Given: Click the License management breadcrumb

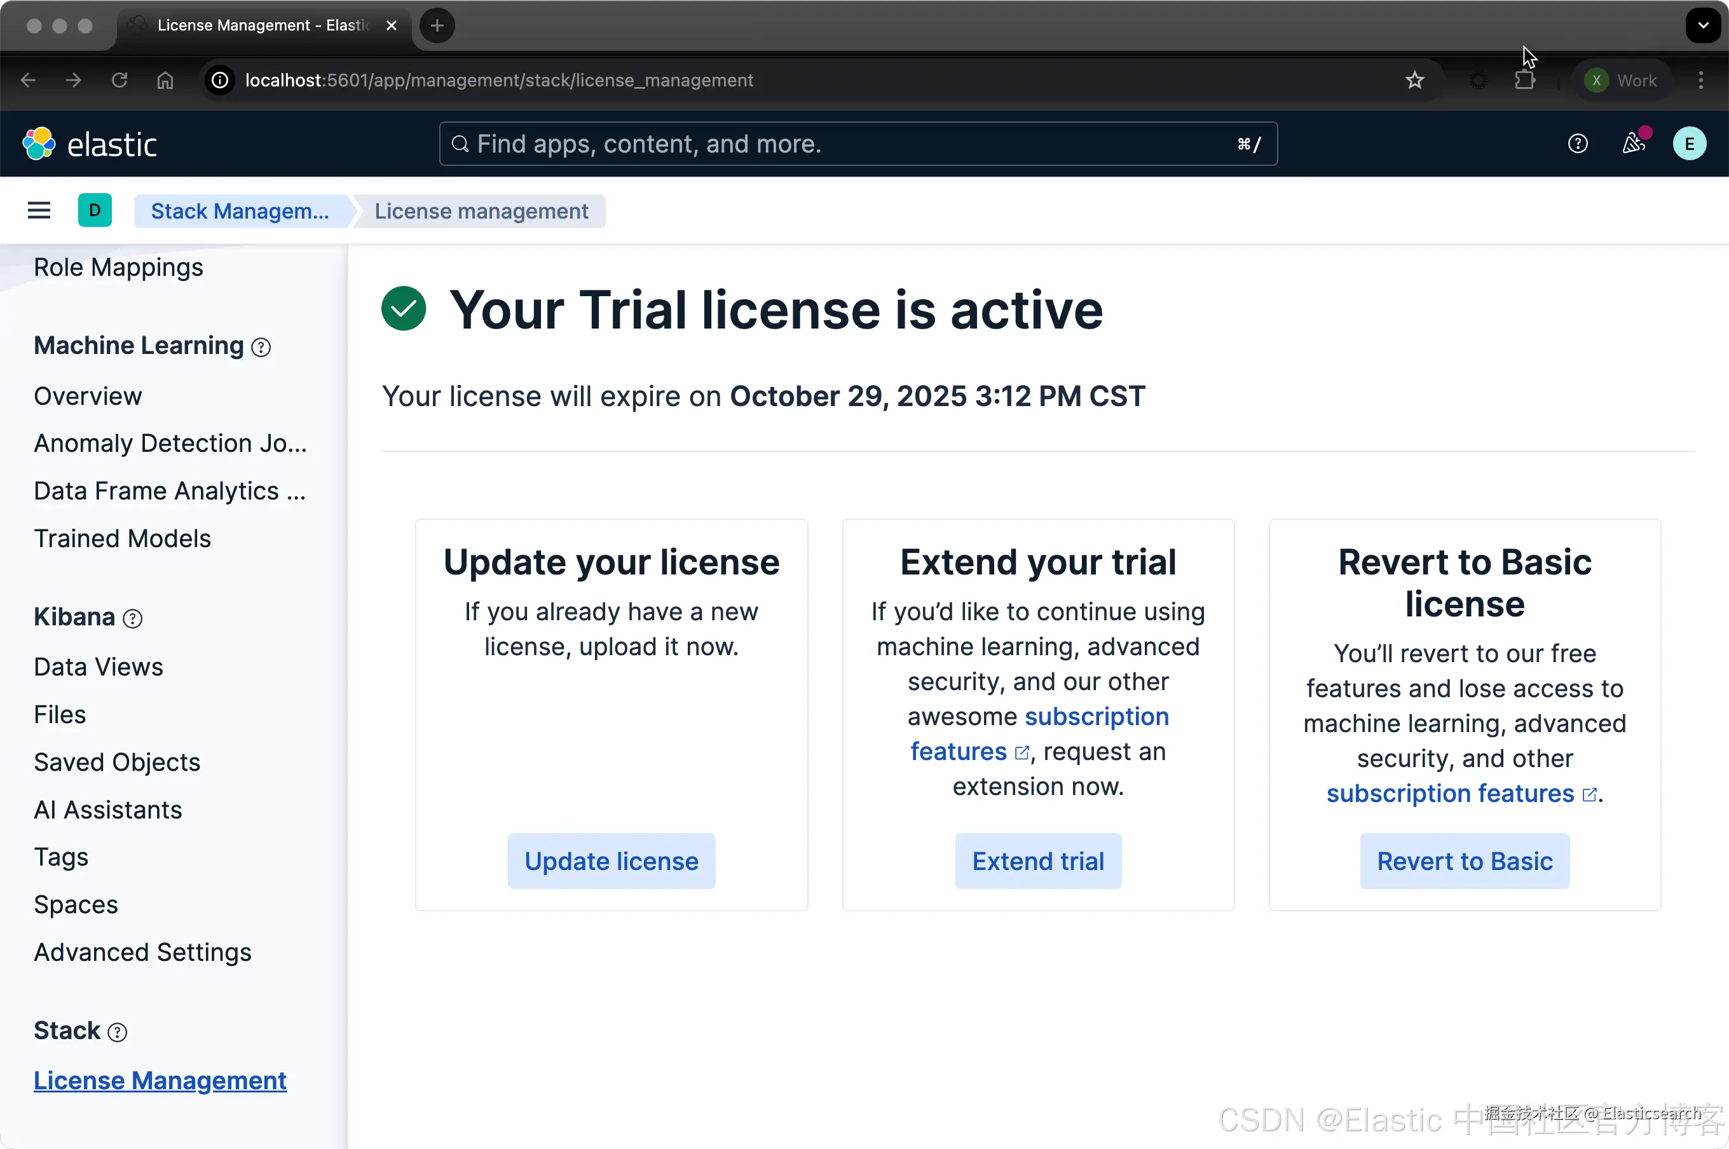Looking at the screenshot, I should [x=482, y=211].
